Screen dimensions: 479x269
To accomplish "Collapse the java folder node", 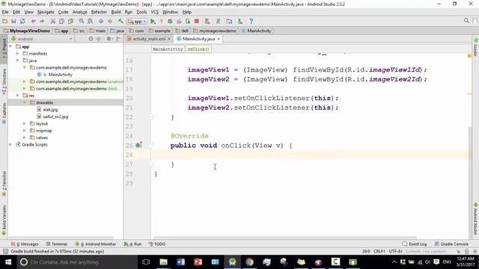I will [x=17, y=61].
